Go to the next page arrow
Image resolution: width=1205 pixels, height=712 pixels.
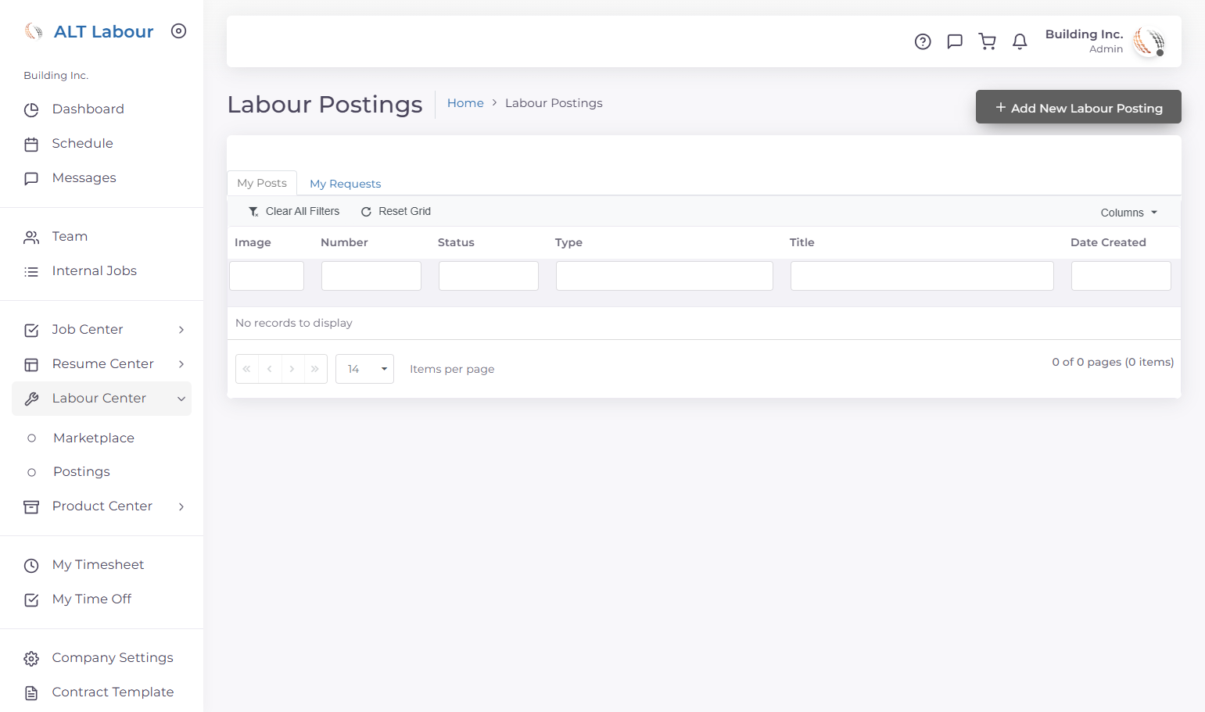click(292, 369)
